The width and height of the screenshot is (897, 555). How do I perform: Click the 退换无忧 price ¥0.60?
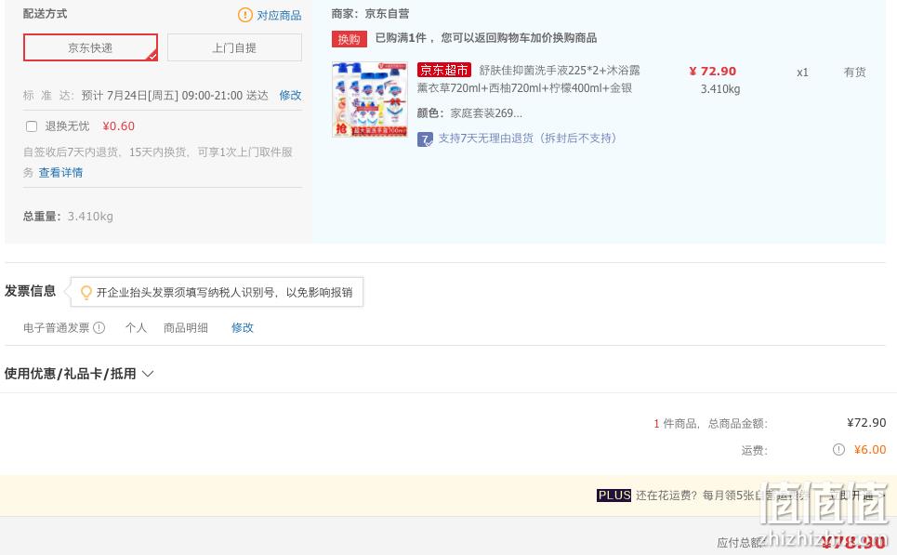[x=118, y=126]
